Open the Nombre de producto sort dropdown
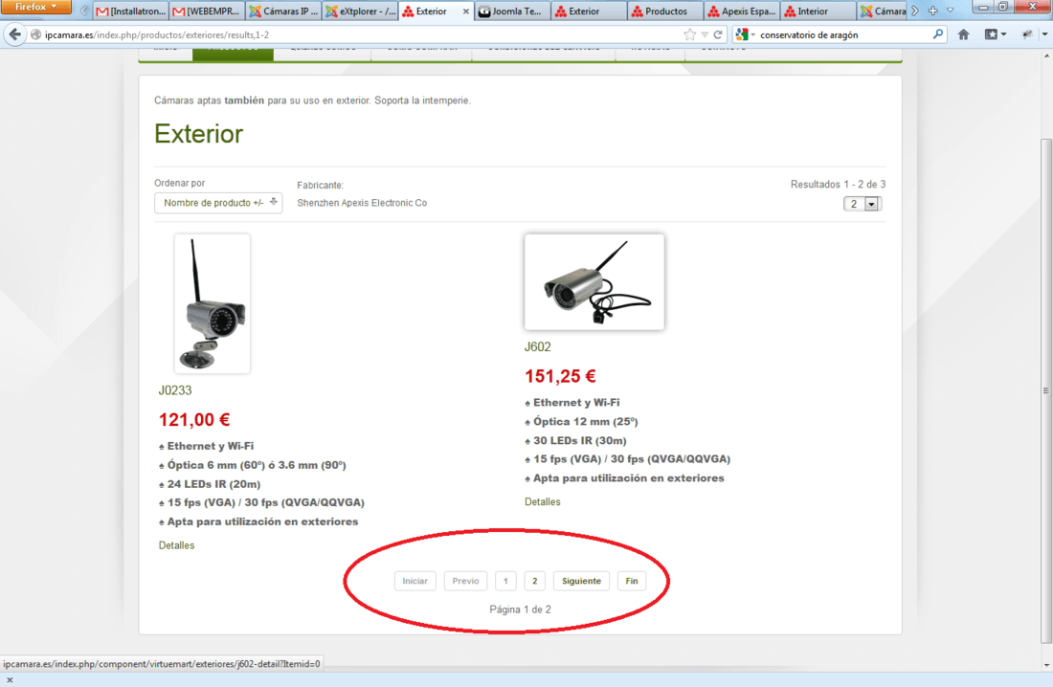Screen dimensions: 1053x687 tap(218, 203)
